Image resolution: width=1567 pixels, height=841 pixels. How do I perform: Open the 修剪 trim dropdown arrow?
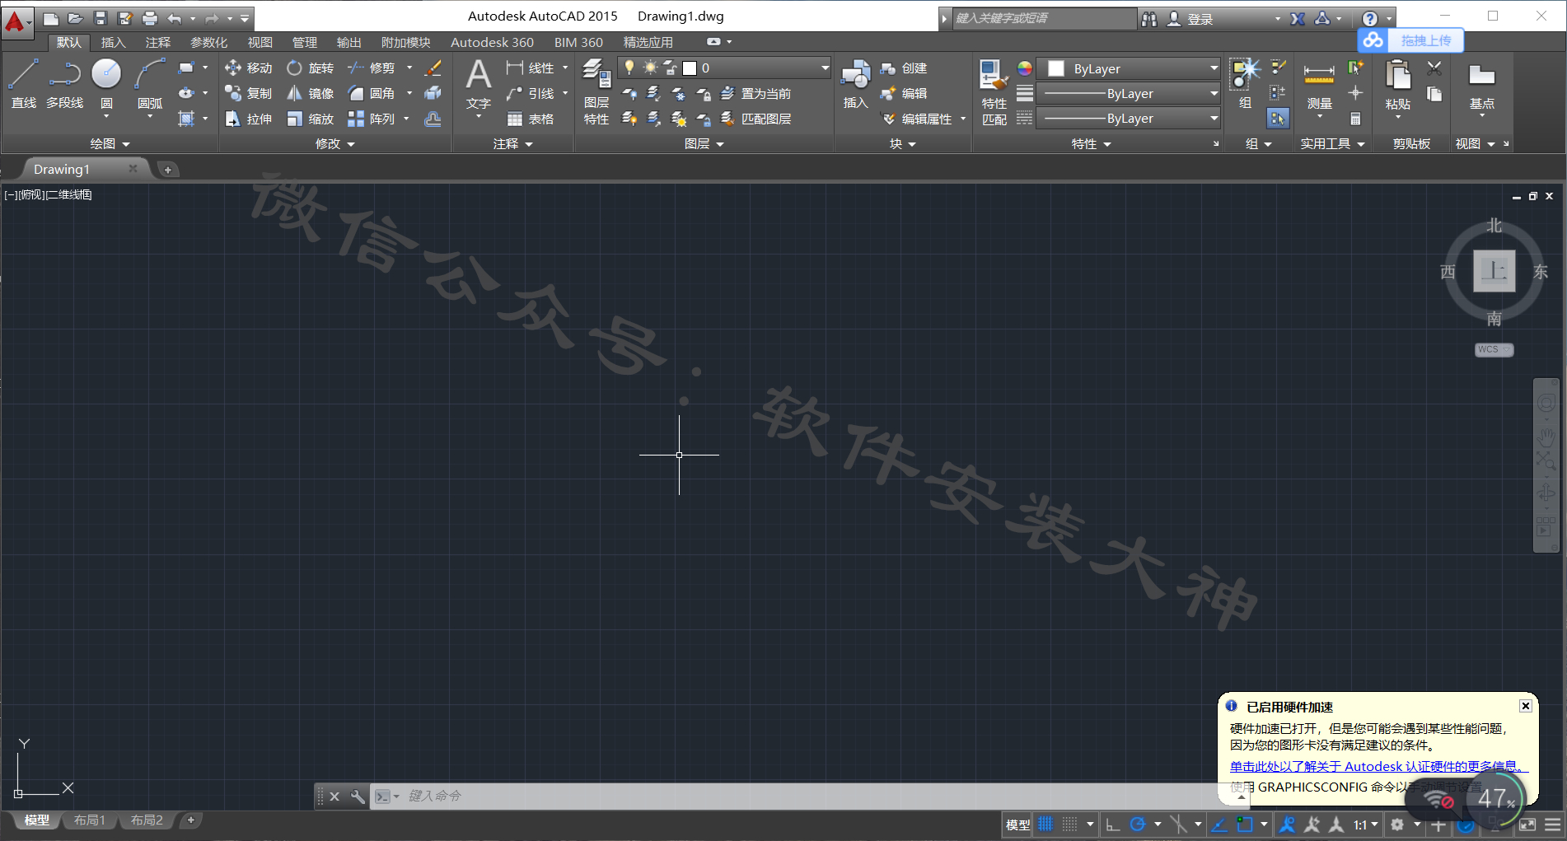[x=409, y=68]
